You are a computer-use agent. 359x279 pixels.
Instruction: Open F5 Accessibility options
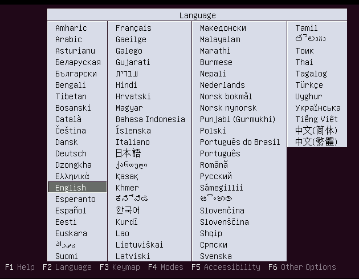226,267
